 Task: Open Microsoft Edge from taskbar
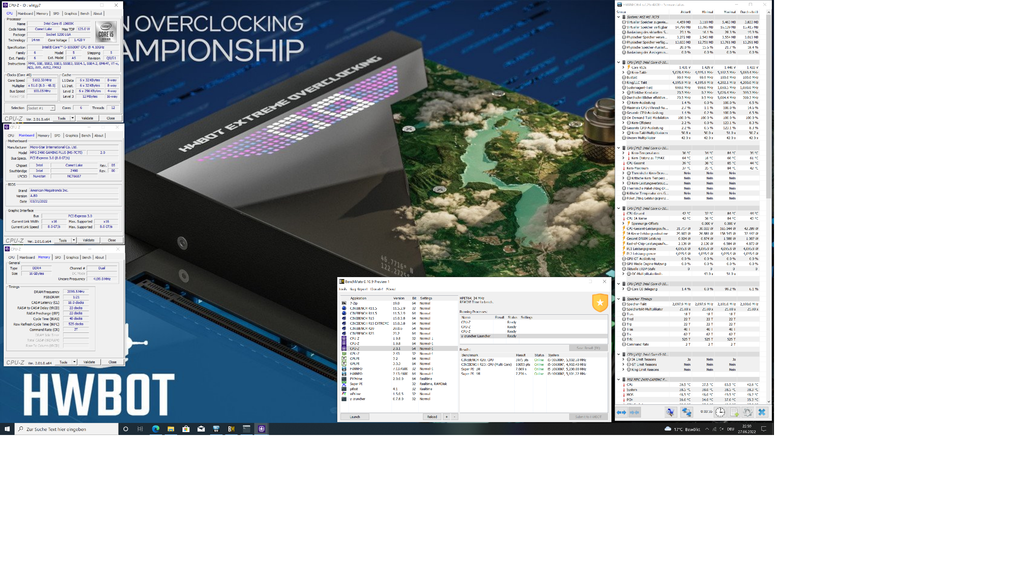[x=155, y=429]
